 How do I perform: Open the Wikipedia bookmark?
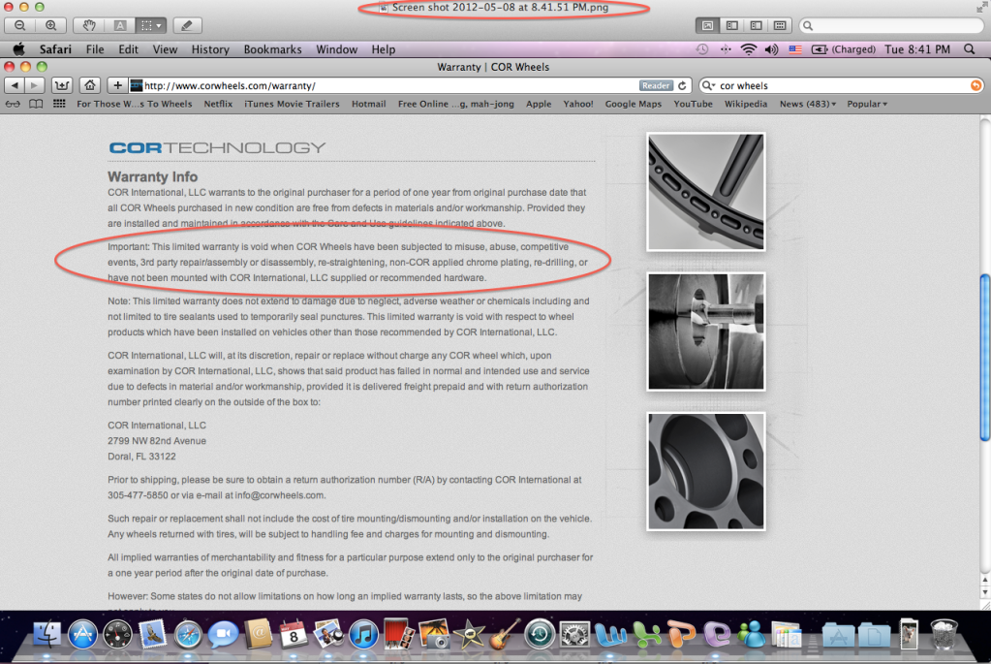(x=746, y=104)
